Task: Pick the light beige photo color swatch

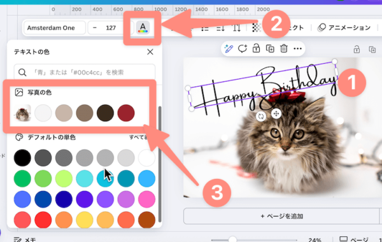Action: [64, 113]
